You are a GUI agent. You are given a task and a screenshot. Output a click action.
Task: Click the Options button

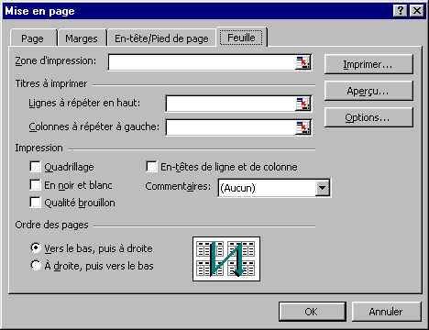point(368,117)
